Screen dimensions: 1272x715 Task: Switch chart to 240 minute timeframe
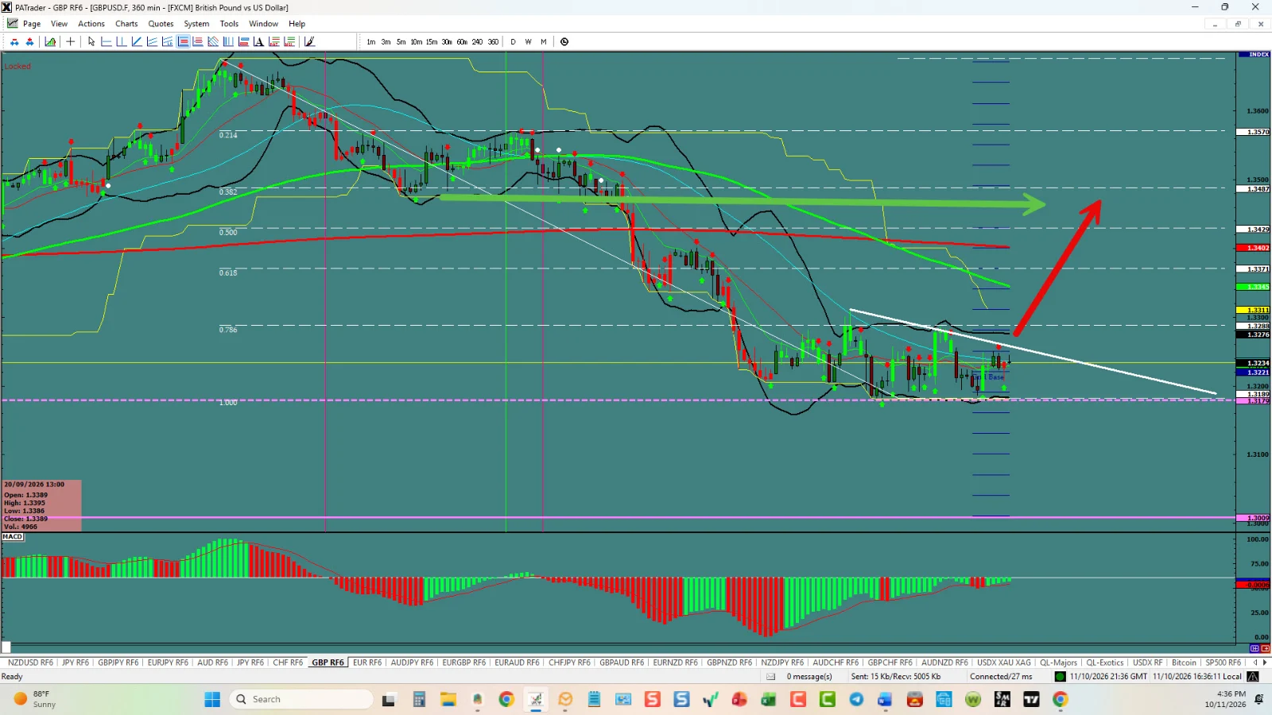(x=477, y=42)
